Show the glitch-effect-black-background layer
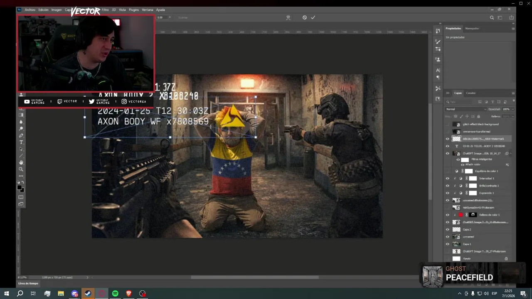 click(x=448, y=124)
